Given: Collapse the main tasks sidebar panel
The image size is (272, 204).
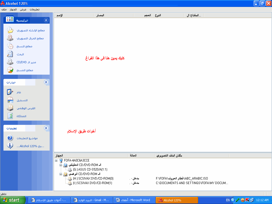Looking at the screenshot, I should pyautogui.click(x=46, y=20).
